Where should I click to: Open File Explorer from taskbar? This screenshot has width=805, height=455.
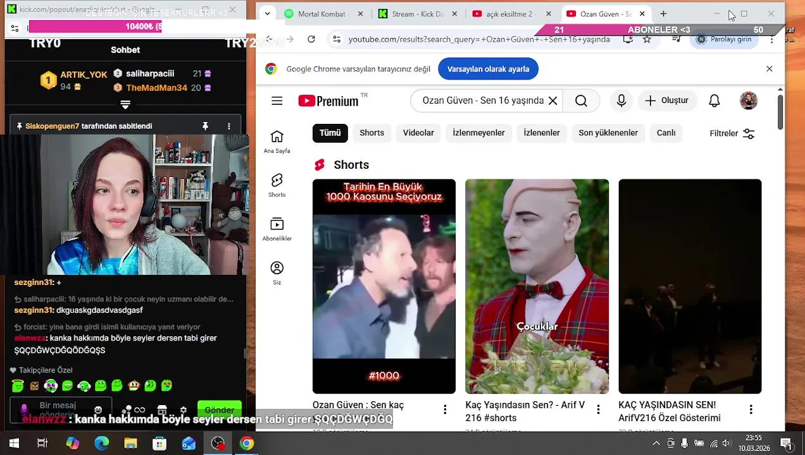(130, 444)
